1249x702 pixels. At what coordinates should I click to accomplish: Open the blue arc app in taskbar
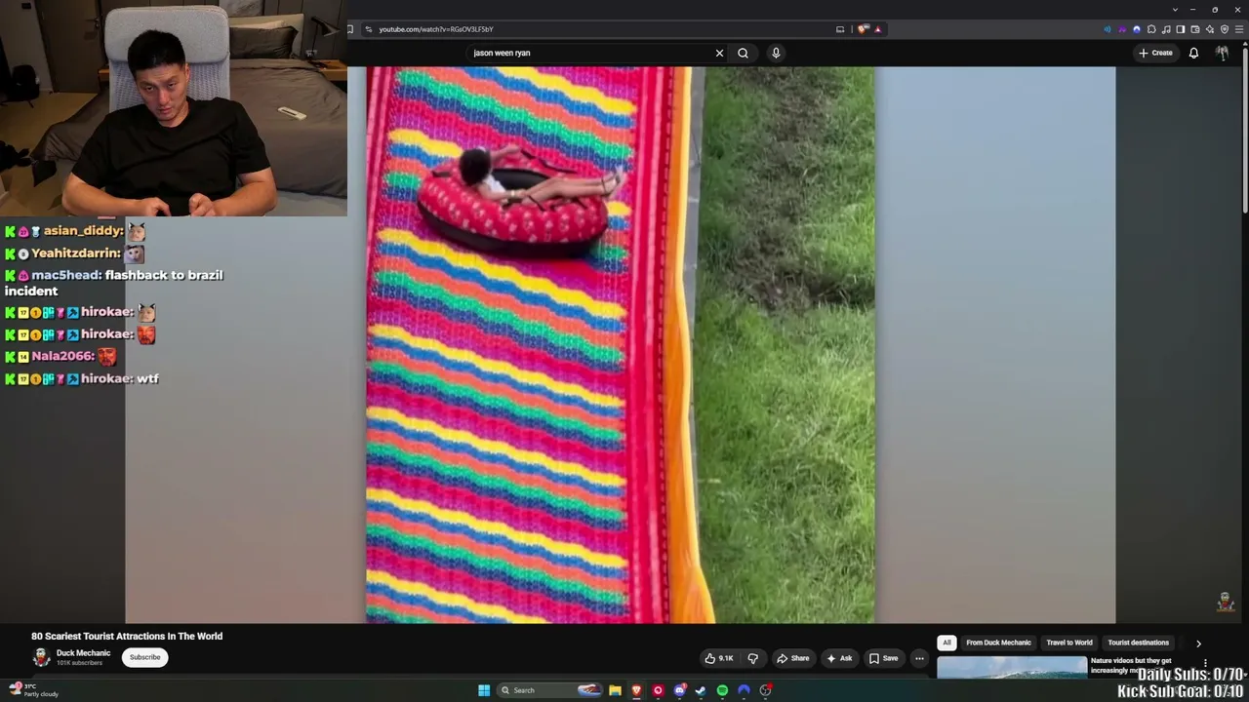tap(744, 690)
